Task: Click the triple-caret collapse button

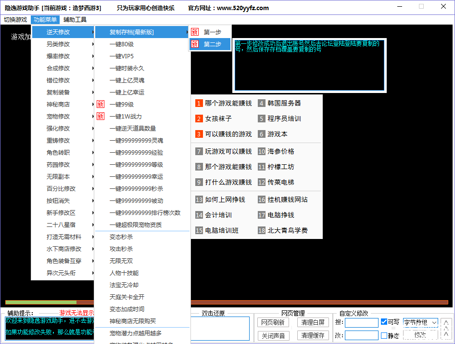Action: (446, 329)
